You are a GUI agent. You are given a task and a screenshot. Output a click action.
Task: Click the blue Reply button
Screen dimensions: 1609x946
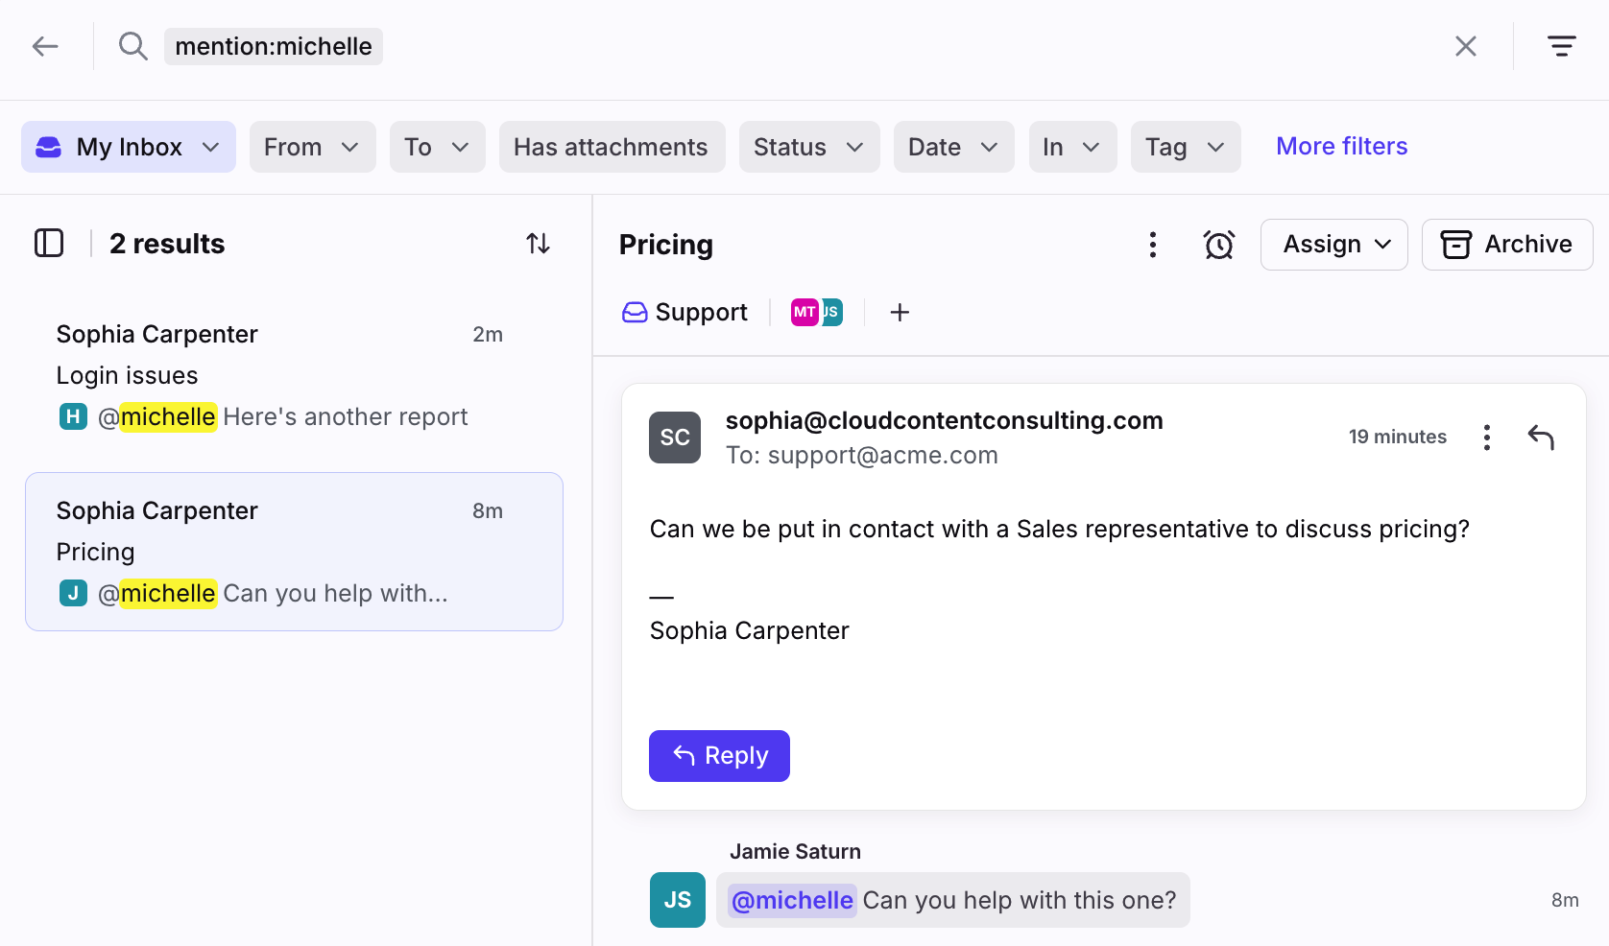tap(719, 756)
